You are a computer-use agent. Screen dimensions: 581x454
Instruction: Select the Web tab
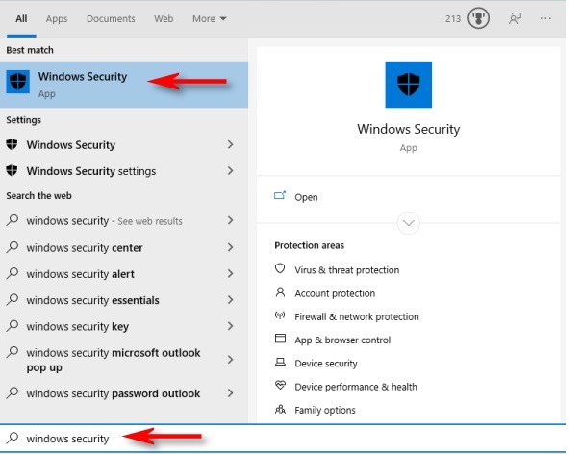(x=164, y=18)
